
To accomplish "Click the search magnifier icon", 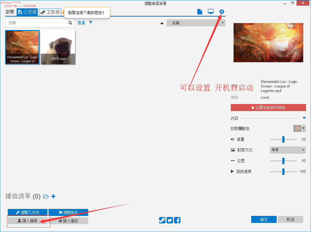I will pos(70,23).
